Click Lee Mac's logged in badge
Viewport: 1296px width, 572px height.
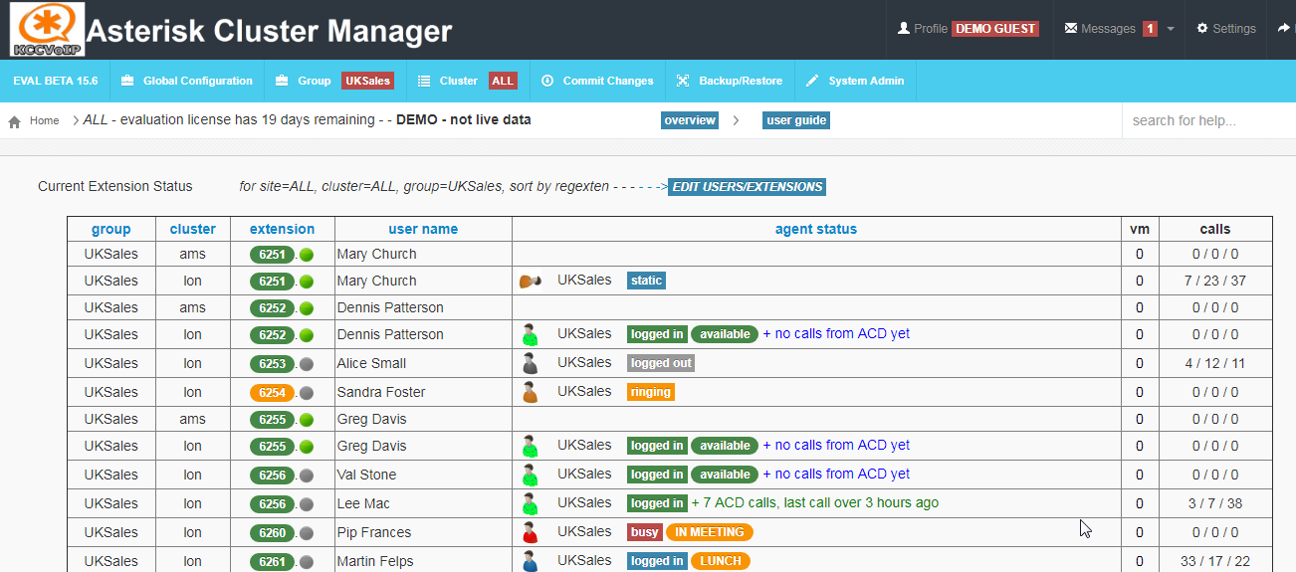657,503
